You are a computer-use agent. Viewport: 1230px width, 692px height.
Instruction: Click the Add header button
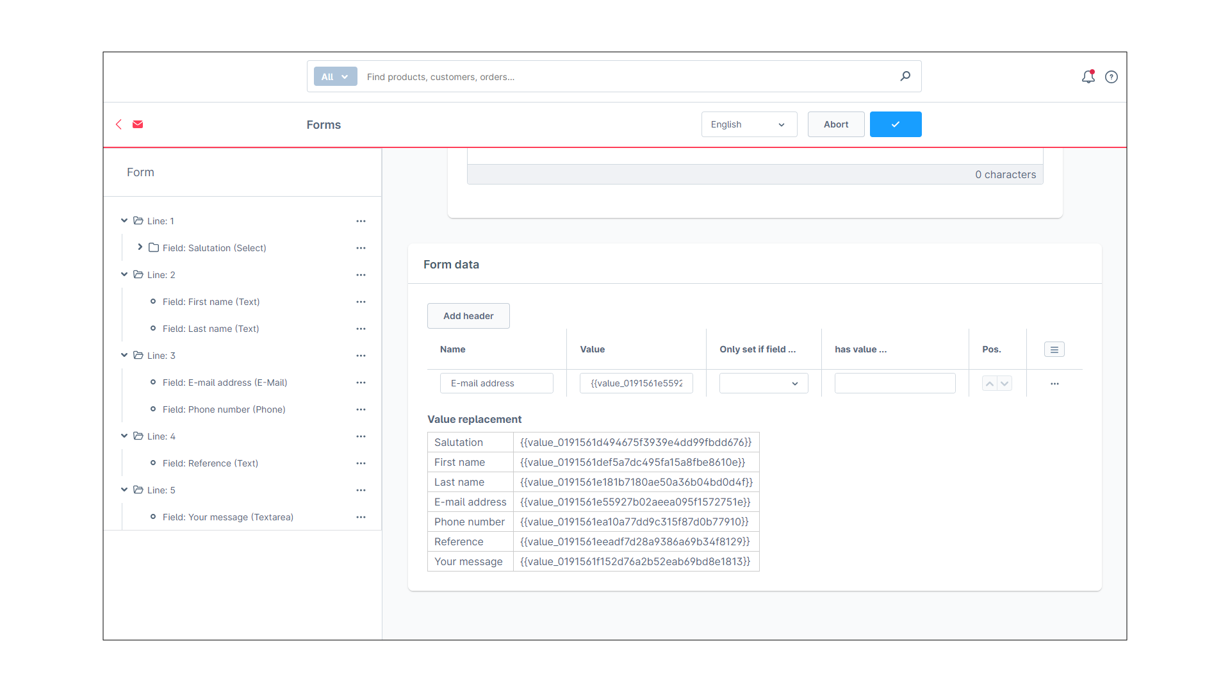tap(468, 316)
